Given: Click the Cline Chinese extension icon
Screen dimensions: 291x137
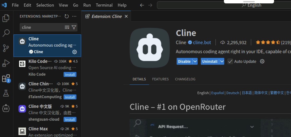Looking at the screenshot, I should 22,86.
